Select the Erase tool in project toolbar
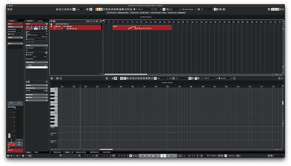 click(x=107, y=9)
